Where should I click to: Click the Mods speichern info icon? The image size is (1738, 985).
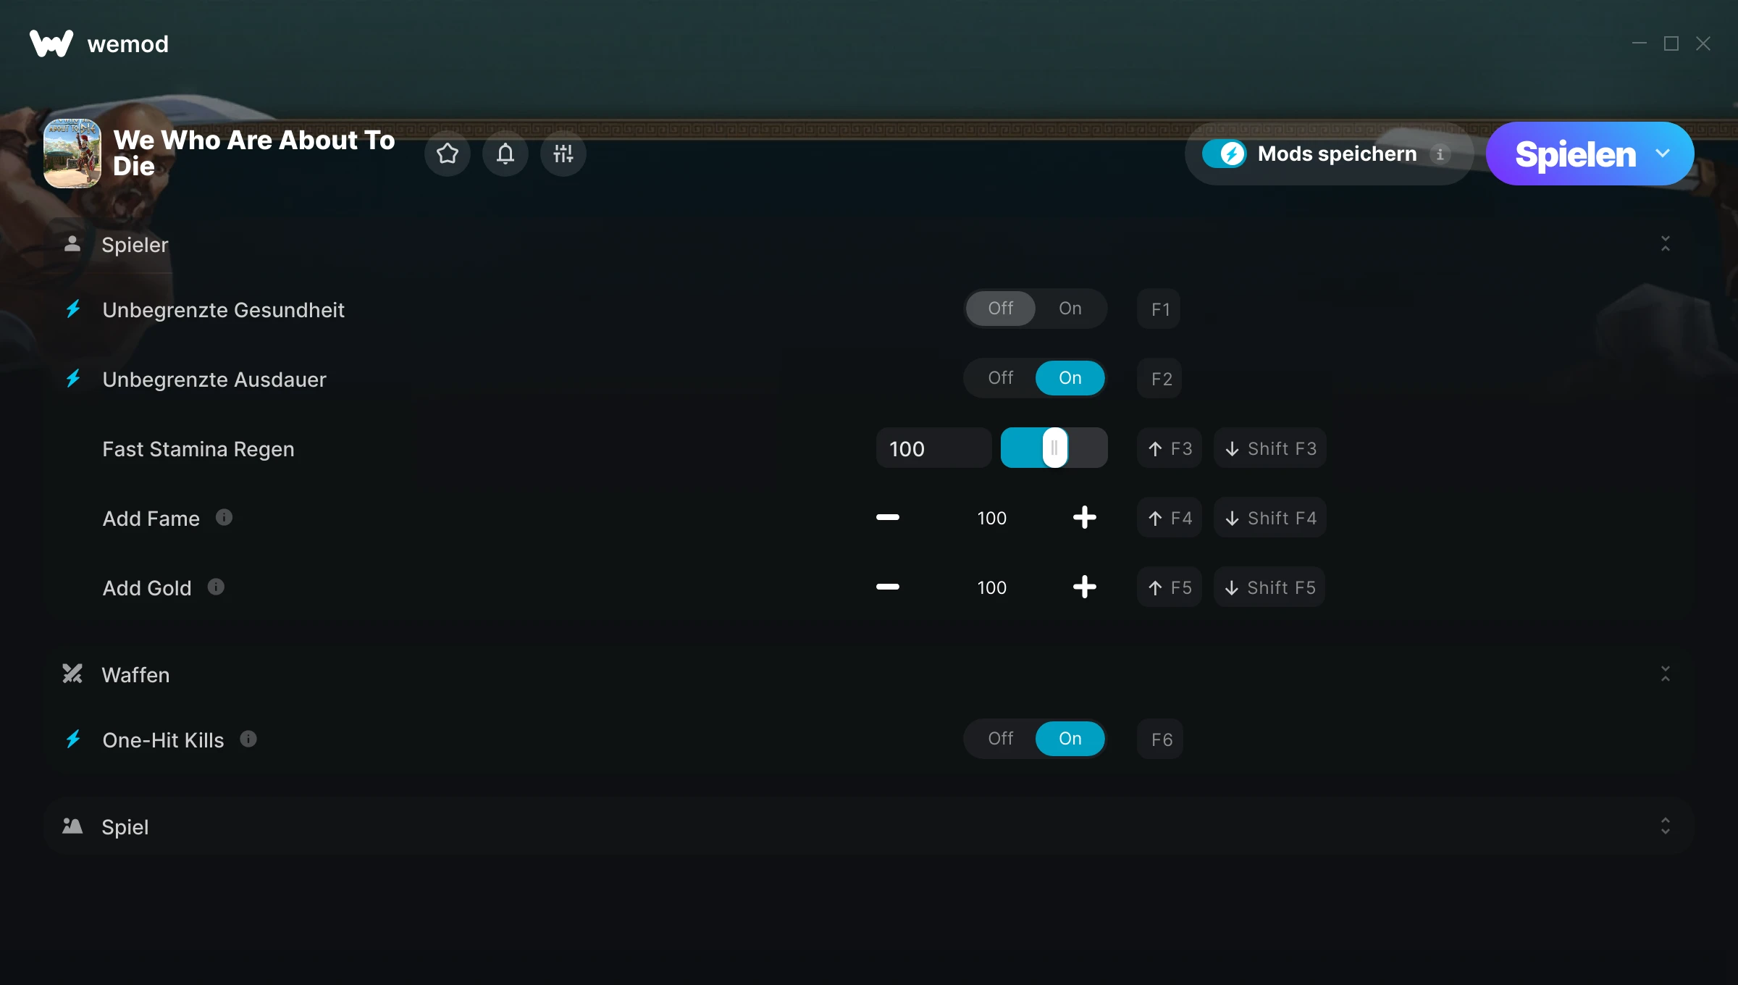click(1440, 154)
